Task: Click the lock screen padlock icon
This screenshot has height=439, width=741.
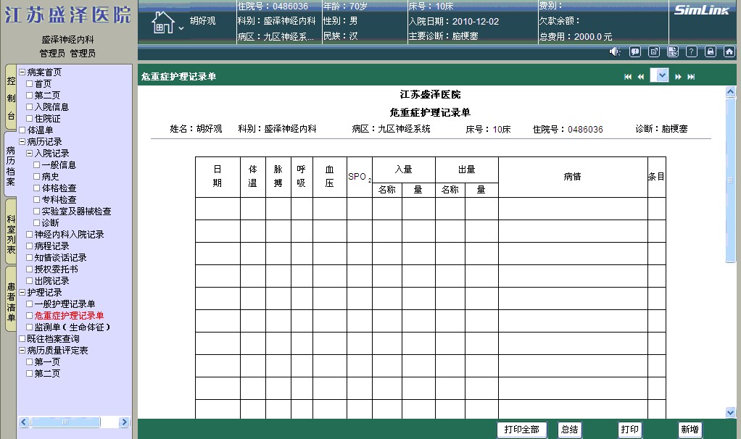Action: coord(711,51)
